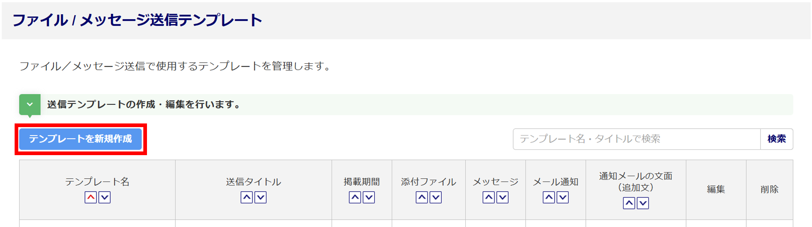812x227 pixels.
Task: Sort メール通知 column descending
Action: click(x=563, y=198)
